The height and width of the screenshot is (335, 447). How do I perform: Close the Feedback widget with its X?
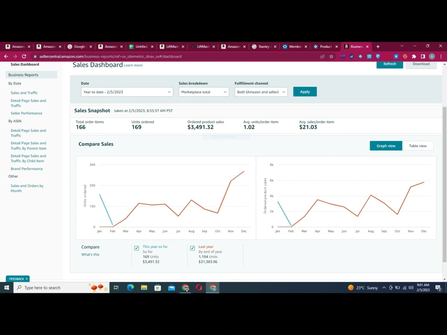coord(26,279)
